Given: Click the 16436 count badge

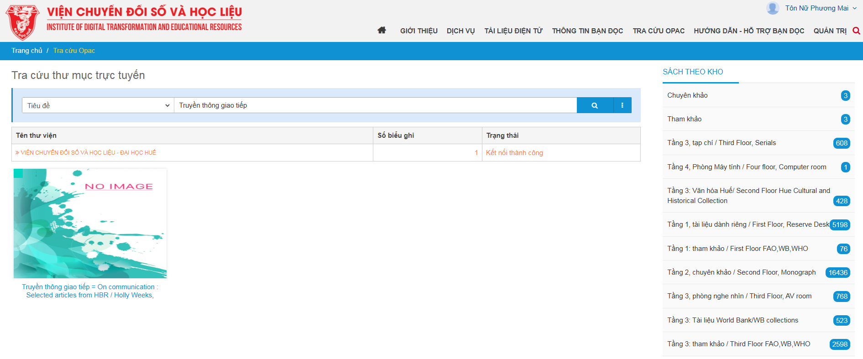Looking at the screenshot, I should pyautogui.click(x=837, y=273).
